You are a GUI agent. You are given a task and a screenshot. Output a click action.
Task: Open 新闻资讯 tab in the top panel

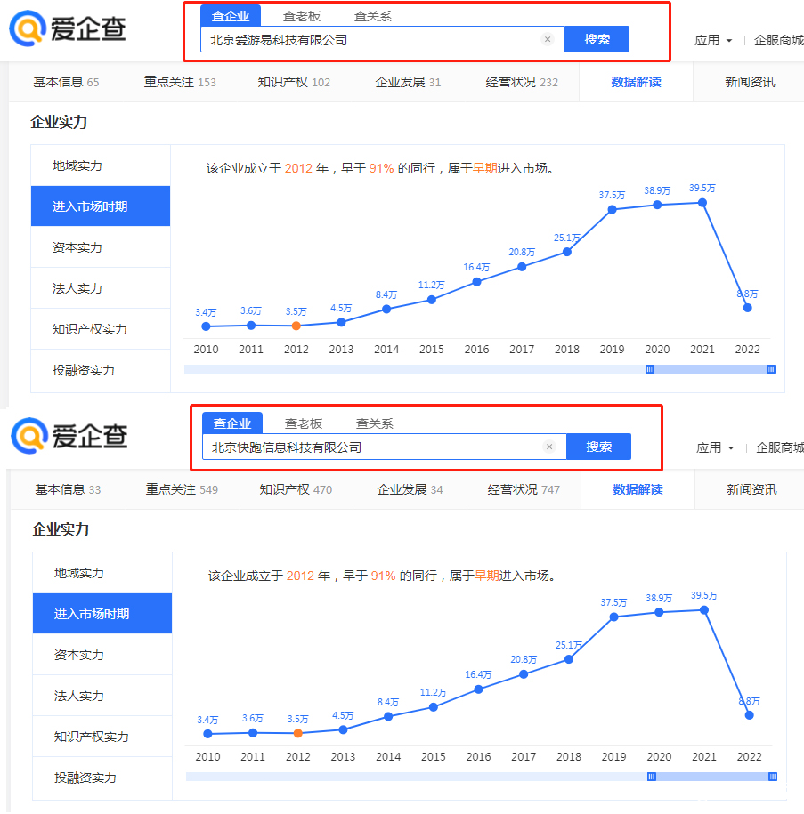coord(750,82)
